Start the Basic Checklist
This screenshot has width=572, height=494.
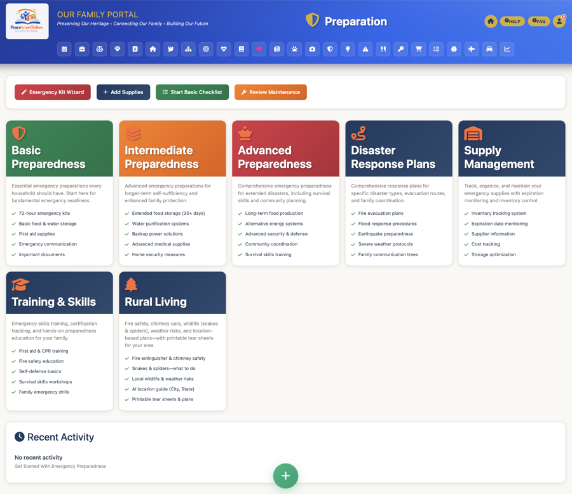pyautogui.click(x=193, y=92)
